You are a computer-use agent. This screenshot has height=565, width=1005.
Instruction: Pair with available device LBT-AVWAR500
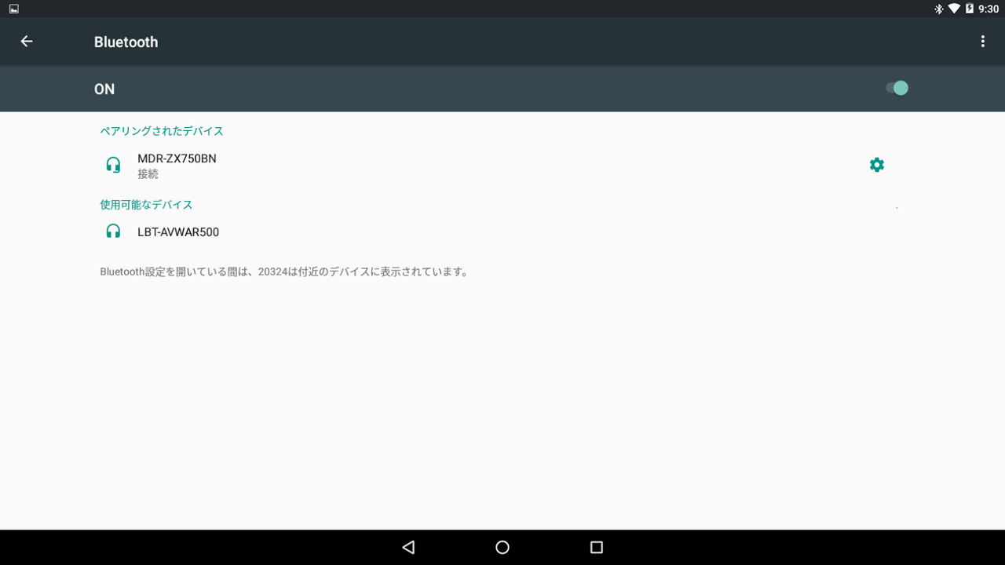[502, 231]
